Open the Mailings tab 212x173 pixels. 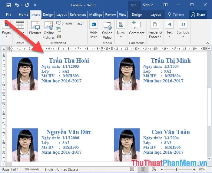point(95,15)
